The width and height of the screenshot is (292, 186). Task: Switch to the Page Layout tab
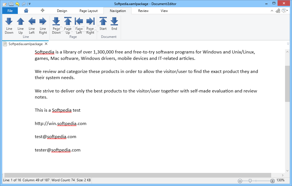tap(88, 11)
